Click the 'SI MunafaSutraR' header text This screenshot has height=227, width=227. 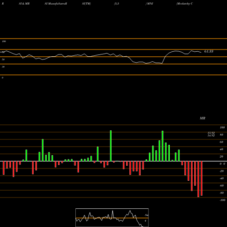(x=56, y=4)
